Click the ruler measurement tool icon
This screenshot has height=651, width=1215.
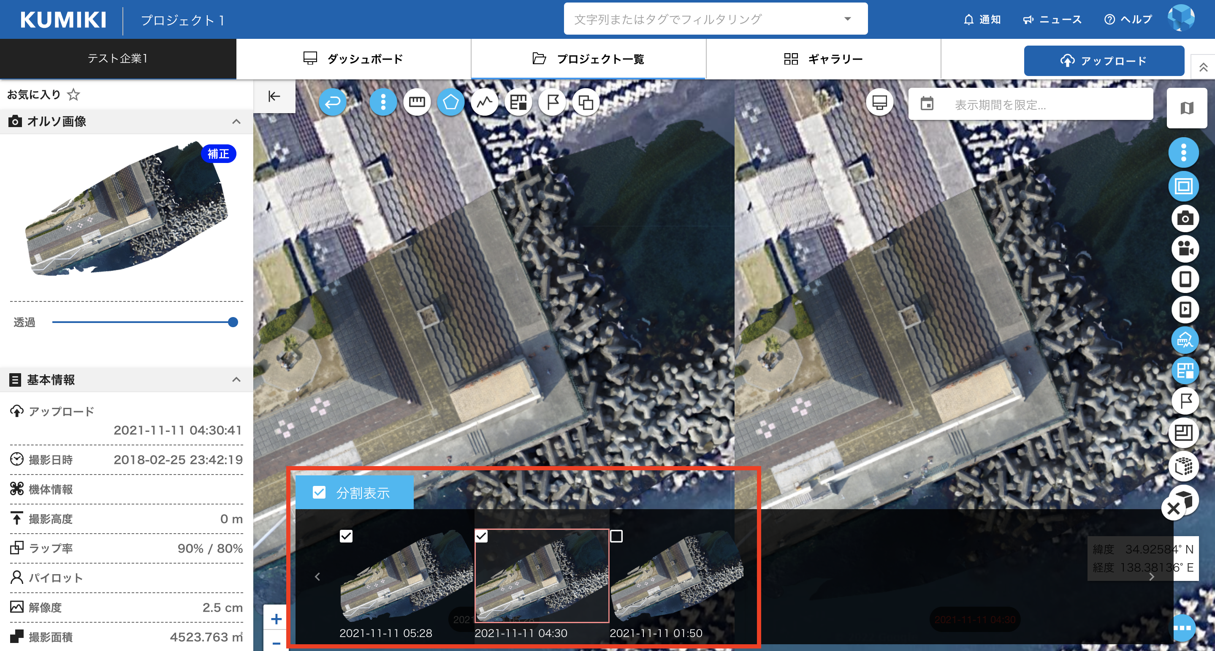(x=417, y=102)
